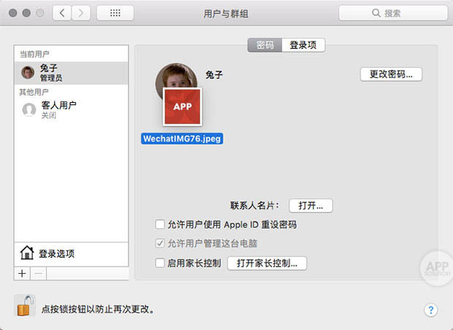Enable 启用家长控制 checkbox
The image size is (453, 330).
160,263
